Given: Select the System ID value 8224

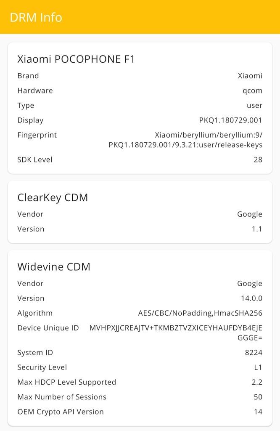Looking at the screenshot, I should (254, 353).
